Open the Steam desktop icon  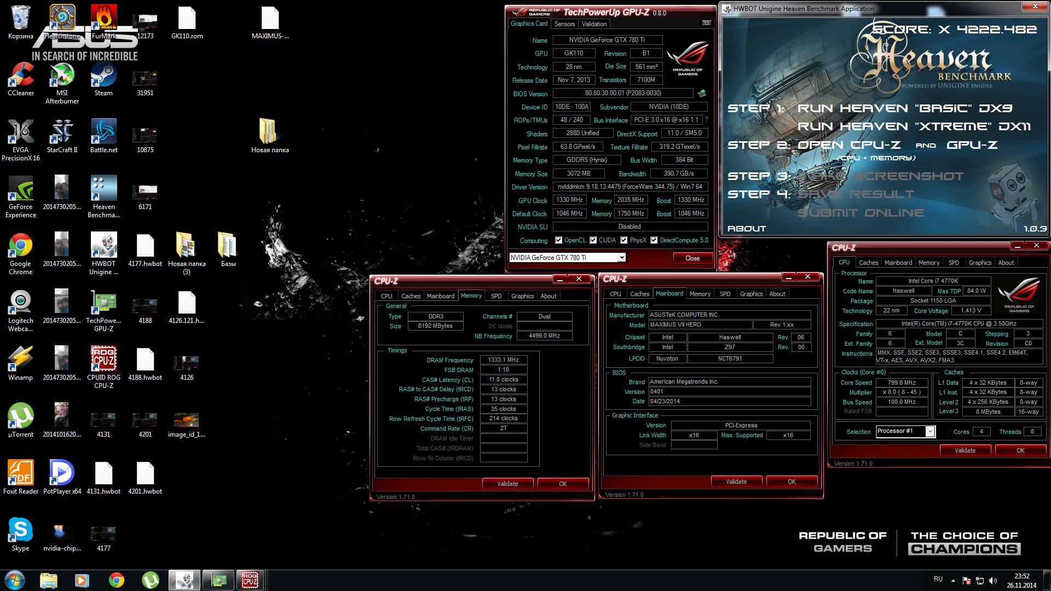[x=103, y=79]
